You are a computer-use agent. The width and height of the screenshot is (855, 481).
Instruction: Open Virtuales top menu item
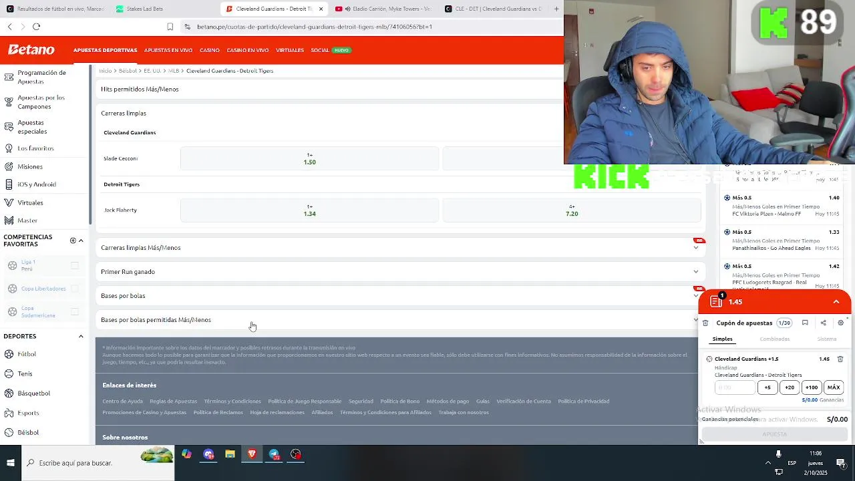click(290, 50)
